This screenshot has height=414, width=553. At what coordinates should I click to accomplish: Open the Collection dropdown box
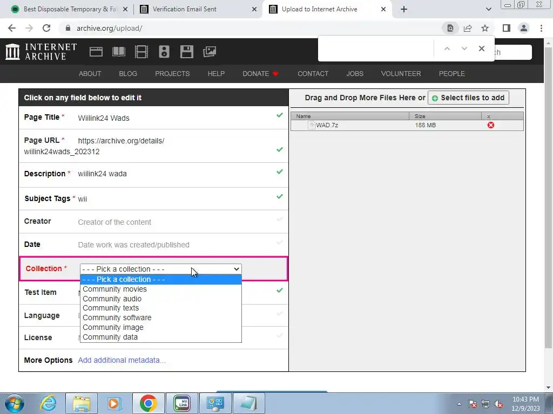point(161,269)
